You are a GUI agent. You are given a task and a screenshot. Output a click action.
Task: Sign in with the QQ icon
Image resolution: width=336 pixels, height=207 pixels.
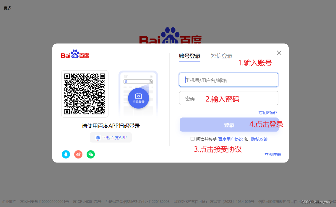click(x=66, y=155)
